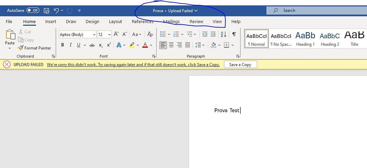Toggle Superscript formatting
Viewport: 367px width, 168px height.
pyautogui.click(x=109, y=45)
